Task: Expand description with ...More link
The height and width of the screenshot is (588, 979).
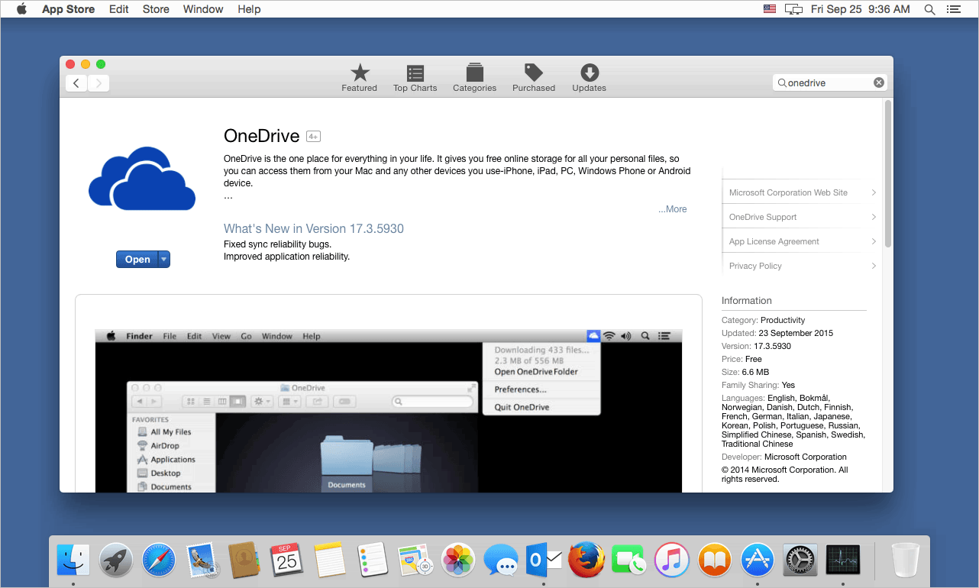Action: pyautogui.click(x=672, y=209)
